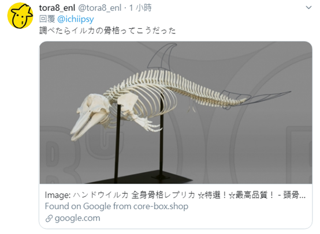Image resolution: width=320 pixels, height=234 pixels.
Task: Click the tora8_enl display name
Action: [57, 8]
